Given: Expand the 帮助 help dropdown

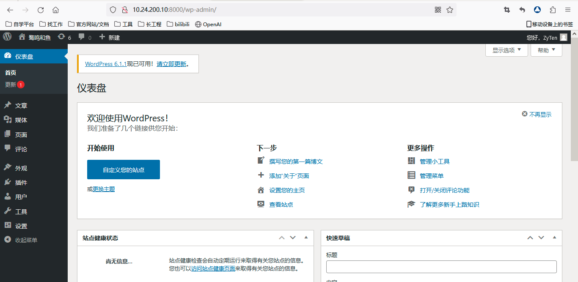Looking at the screenshot, I should point(546,50).
